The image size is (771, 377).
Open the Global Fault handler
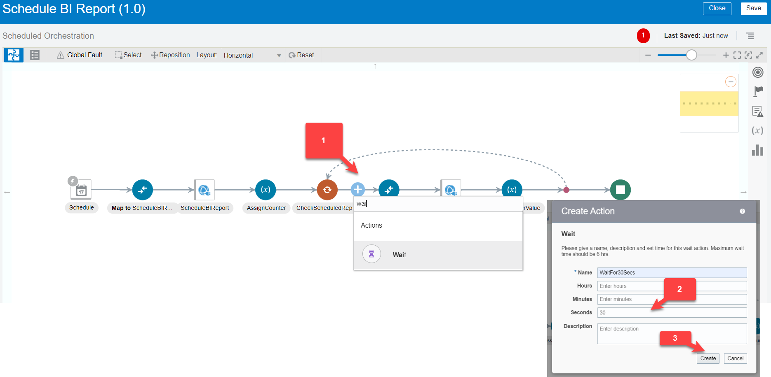(80, 55)
